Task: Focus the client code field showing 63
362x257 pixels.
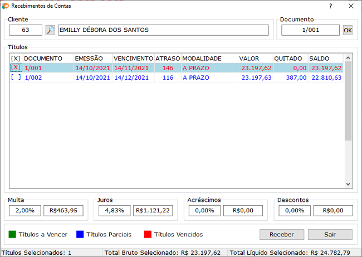Action: tap(26, 30)
